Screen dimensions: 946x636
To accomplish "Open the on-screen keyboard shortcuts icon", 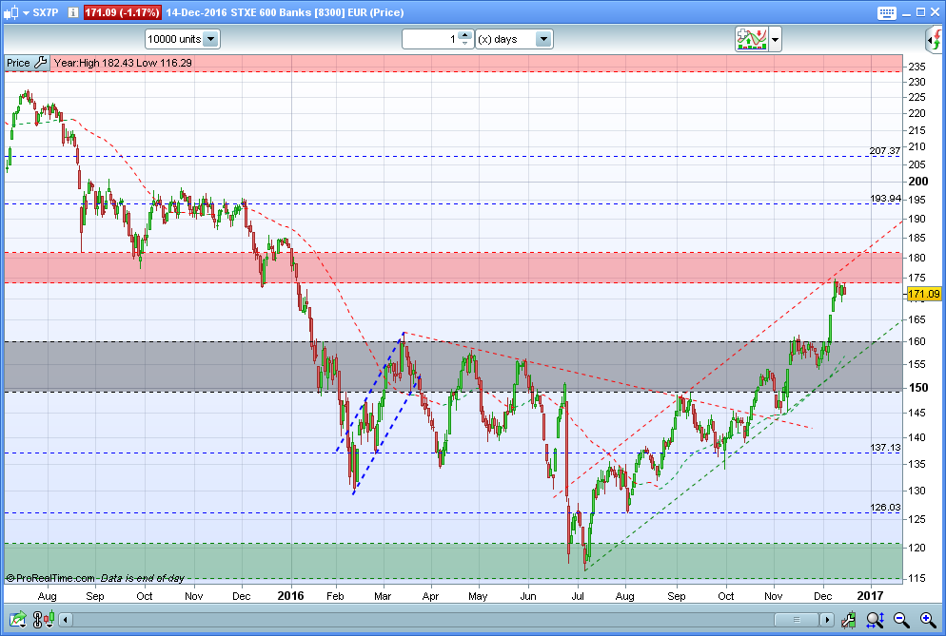I will click(886, 12).
